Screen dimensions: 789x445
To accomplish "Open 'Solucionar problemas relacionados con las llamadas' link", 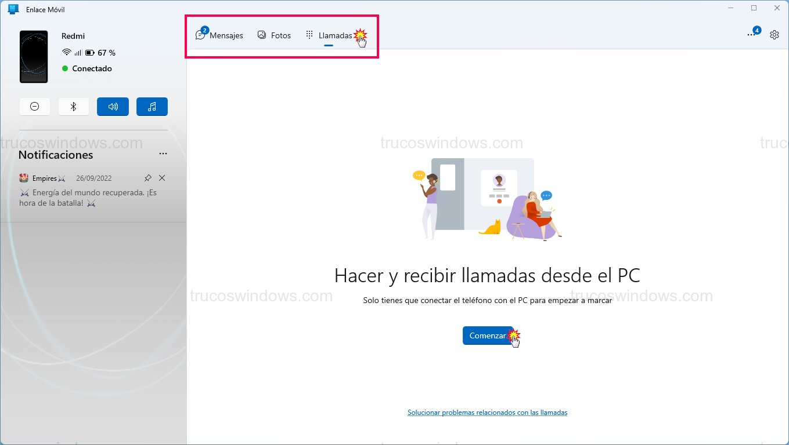I will (487, 412).
